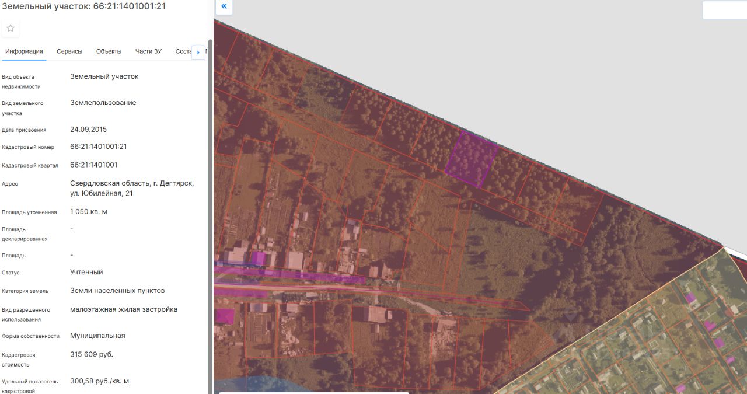Select the highlighted purple parcel on map
This screenshot has width=747, height=394.
[x=472, y=159]
